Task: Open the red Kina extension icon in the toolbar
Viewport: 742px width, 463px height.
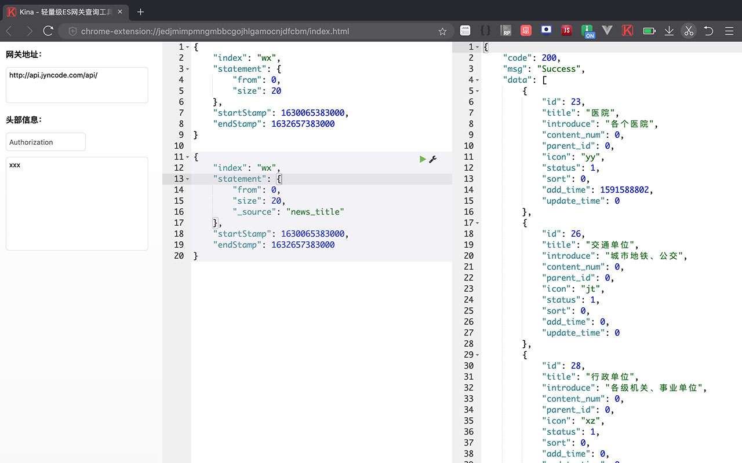Action: 627,31
